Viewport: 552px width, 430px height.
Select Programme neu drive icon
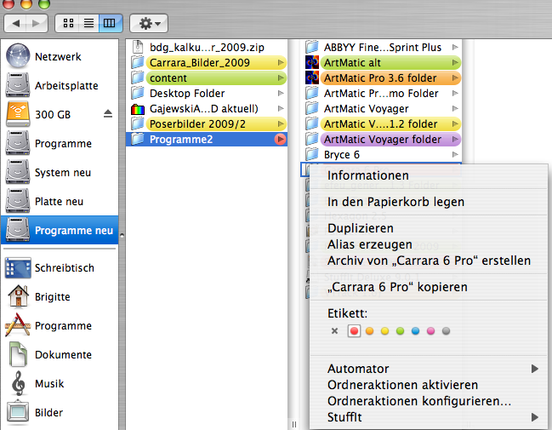pyautogui.click(x=18, y=230)
